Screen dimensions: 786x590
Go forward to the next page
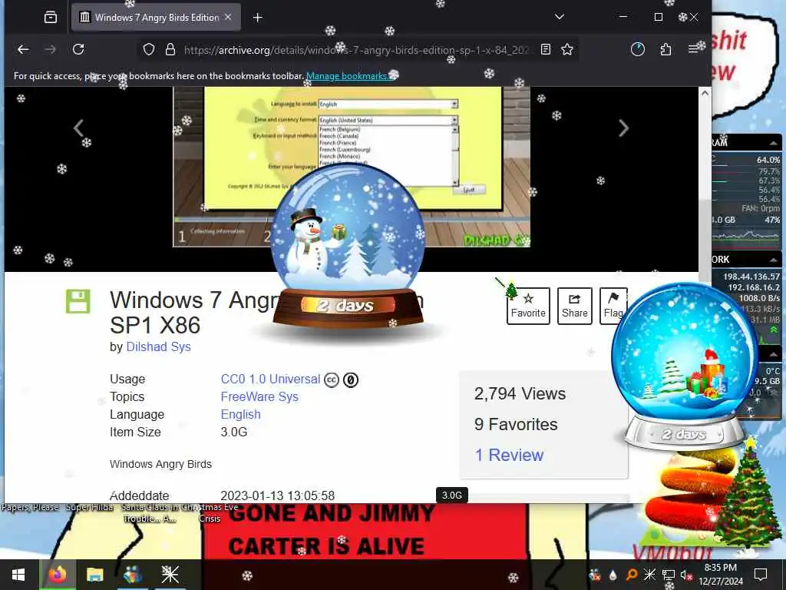(x=50, y=49)
